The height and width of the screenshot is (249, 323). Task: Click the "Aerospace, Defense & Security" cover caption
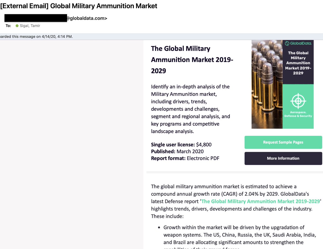[298, 114]
